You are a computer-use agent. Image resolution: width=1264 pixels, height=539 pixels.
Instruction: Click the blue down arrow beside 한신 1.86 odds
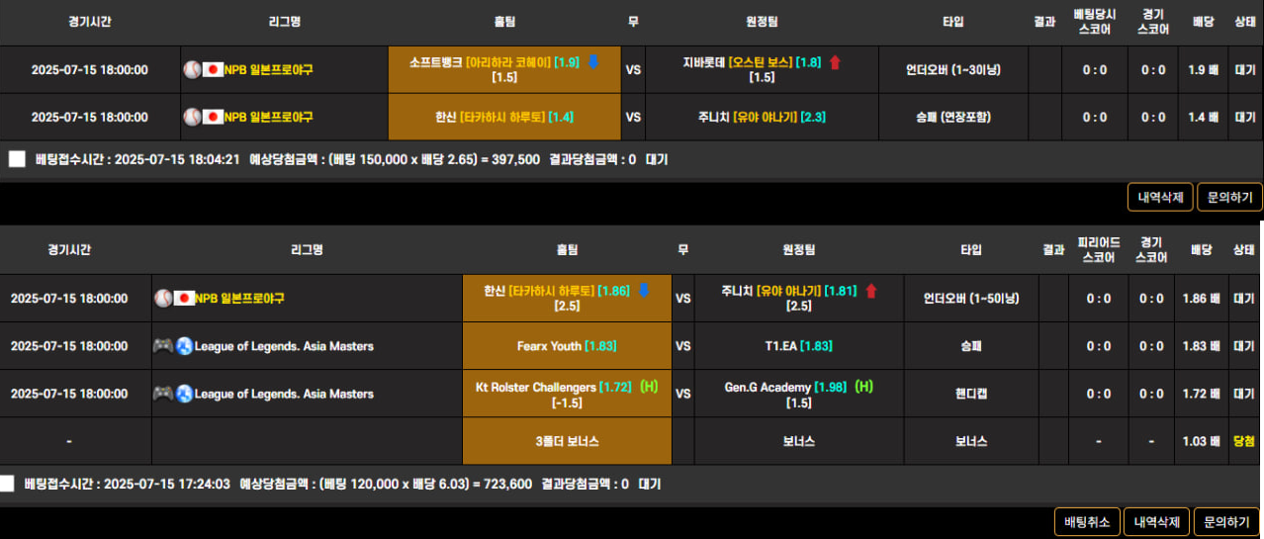(x=643, y=291)
